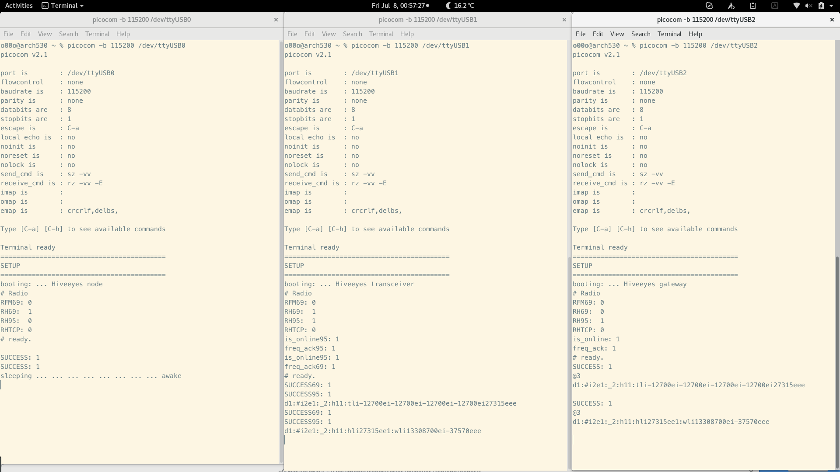Open File menu in ttyUSB0 window
Image resolution: width=840 pixels, height=472 pixels.
point(8,34)
